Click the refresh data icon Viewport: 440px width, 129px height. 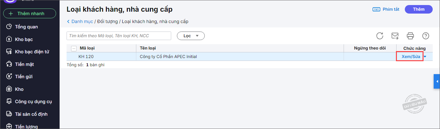coord(380,36)
